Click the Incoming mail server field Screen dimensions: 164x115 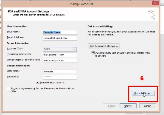coord(60,55)
